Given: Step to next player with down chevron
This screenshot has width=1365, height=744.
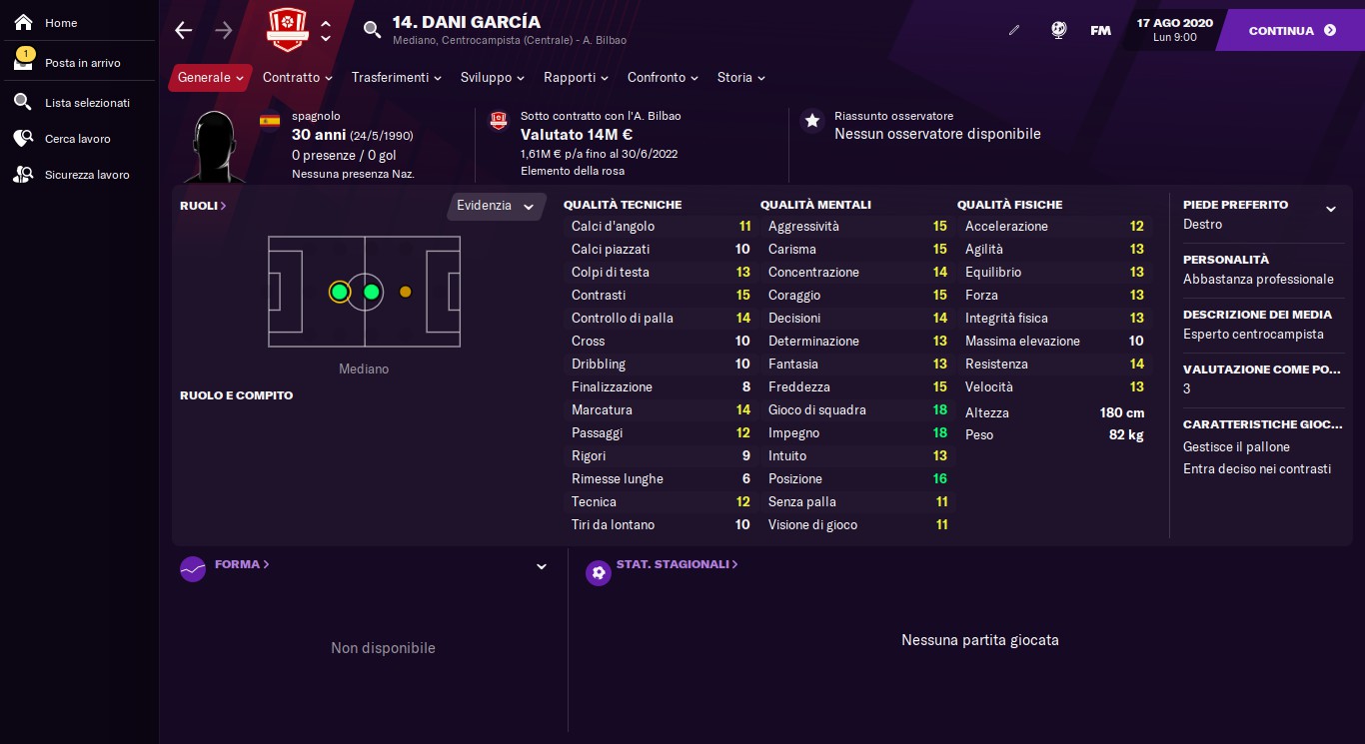Looking at the screenshot, I should click(326, 39).
